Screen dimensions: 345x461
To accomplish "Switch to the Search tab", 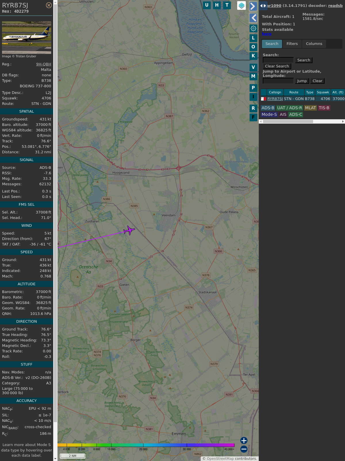I will (x=272, y=44).
